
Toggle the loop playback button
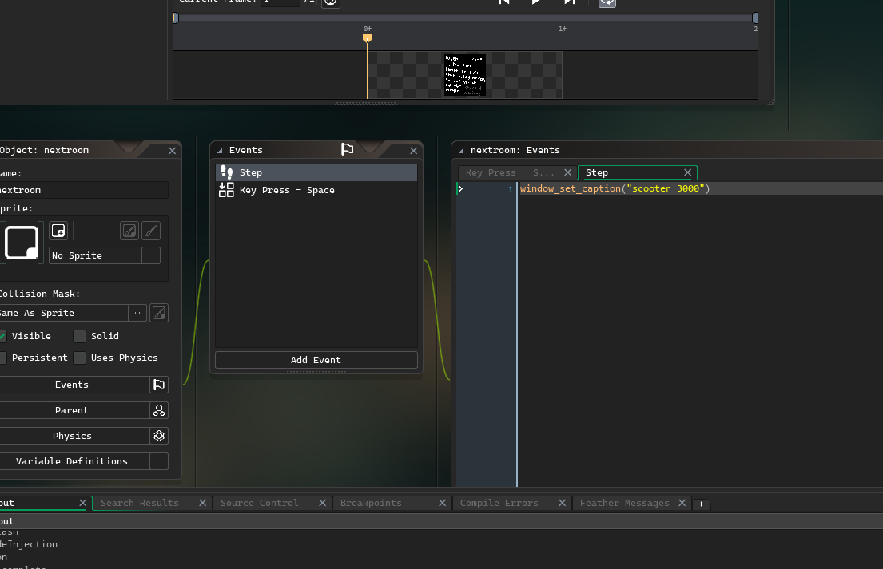coord(607,2)
